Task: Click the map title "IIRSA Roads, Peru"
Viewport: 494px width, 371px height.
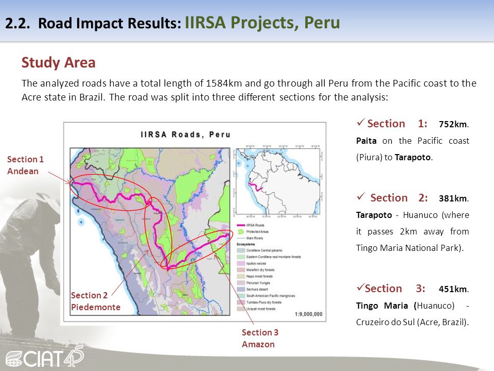Action: pyautogui.click(x=185, y=134)
